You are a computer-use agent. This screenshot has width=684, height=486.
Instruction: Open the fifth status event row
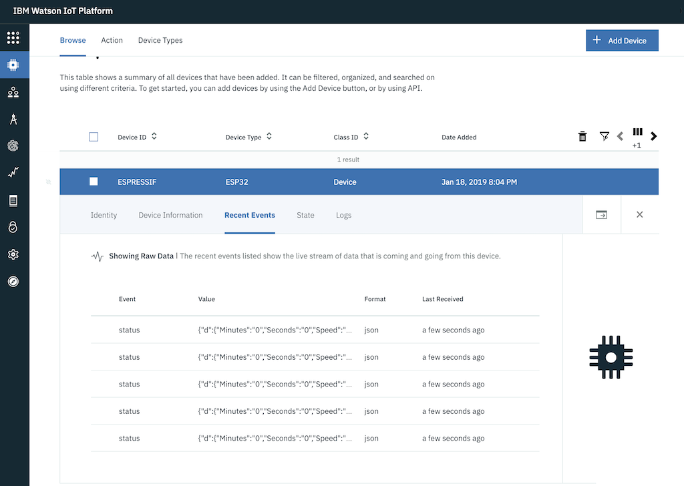[x=315, y=438]
